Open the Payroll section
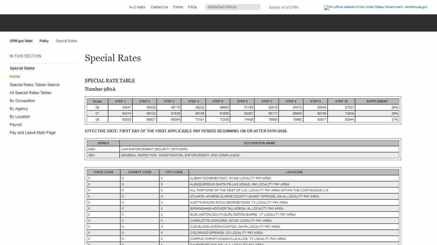Image resolution: width=437 pixels, height=245 pixels. pos(15,124)
